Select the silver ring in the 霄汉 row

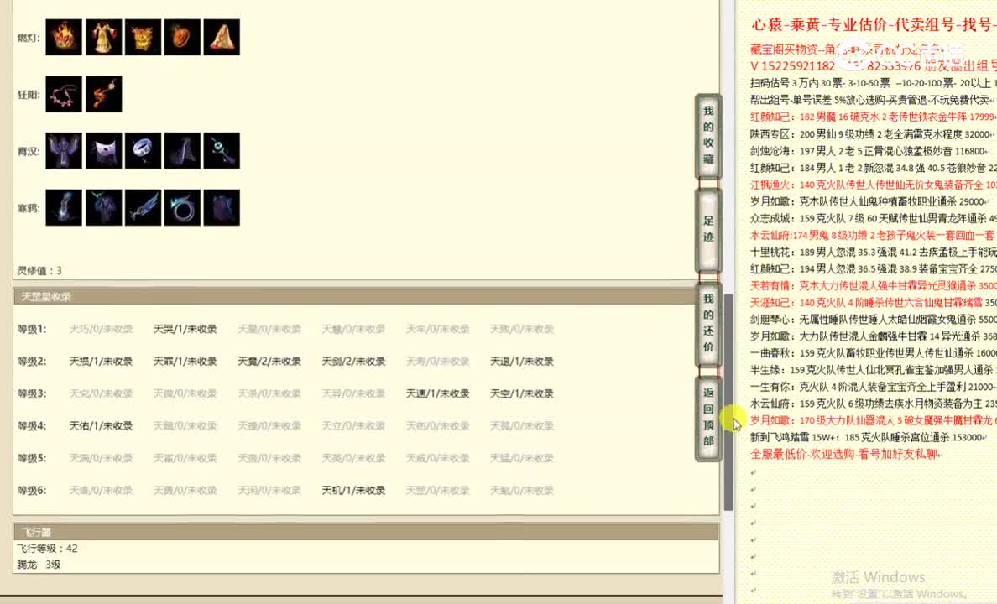click(x=143, y=151)
